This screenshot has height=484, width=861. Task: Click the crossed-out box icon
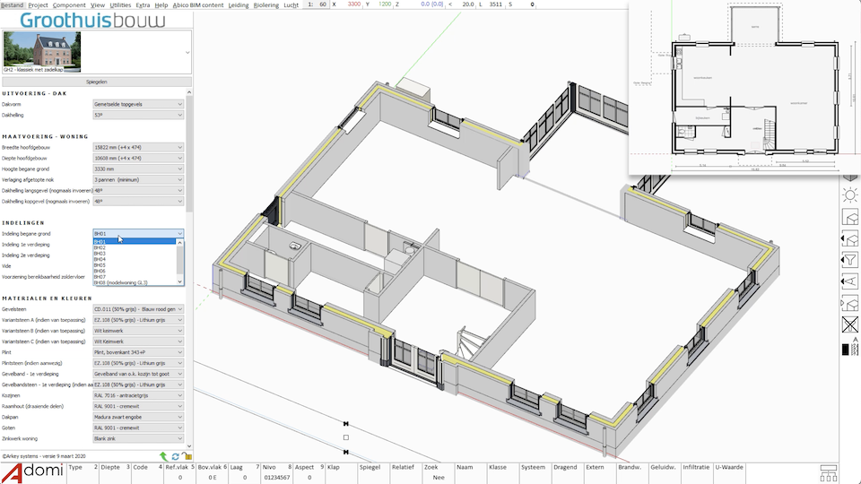point(850,324)
